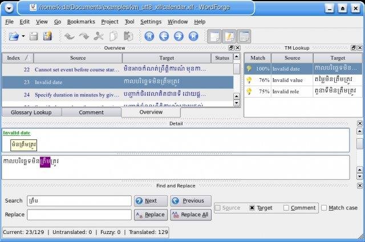Open the Edit menu
The height and width of the screenshot is (242, 365).
[x=25, y=22]
